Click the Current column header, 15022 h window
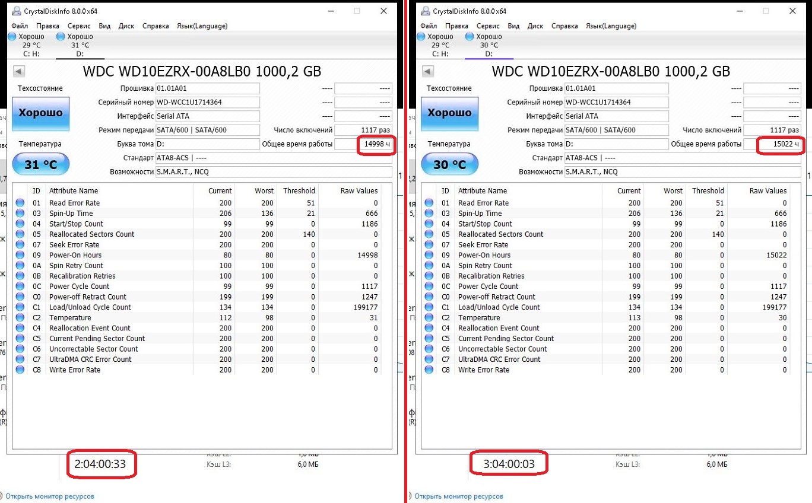Screen dimensions: 812x503 click(629, 191)
